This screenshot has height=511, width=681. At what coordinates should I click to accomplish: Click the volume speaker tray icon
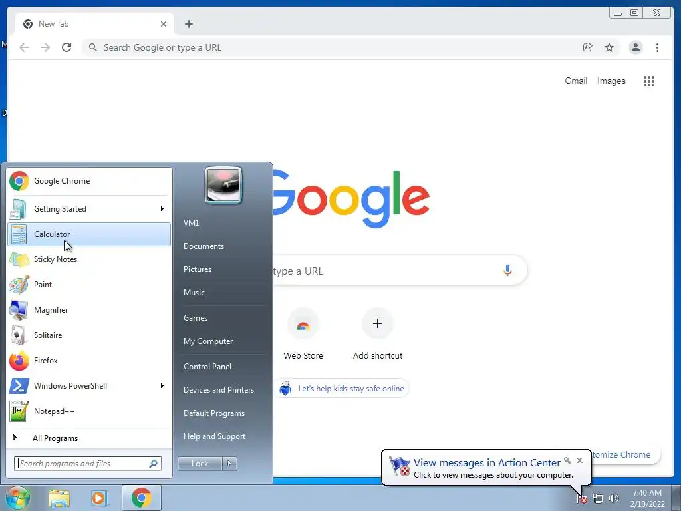(x=614, y=498)
